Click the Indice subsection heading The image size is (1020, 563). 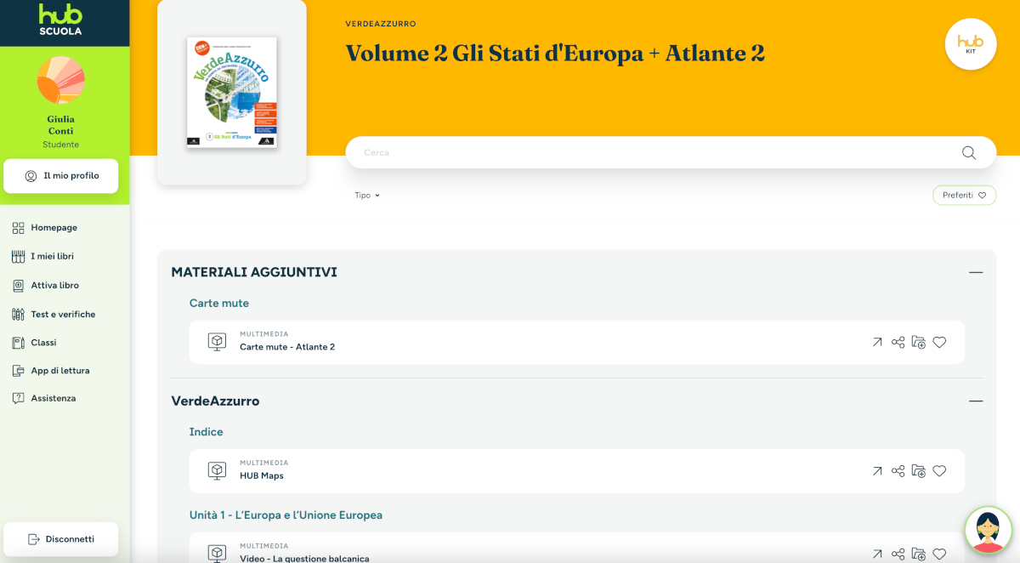pos(206,432)
